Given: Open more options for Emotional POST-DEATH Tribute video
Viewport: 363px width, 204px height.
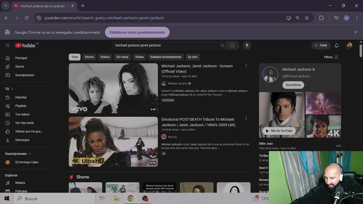Looking at the screenshot, I should 246,119.
